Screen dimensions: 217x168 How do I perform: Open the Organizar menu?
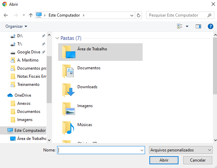coord(16,26)
